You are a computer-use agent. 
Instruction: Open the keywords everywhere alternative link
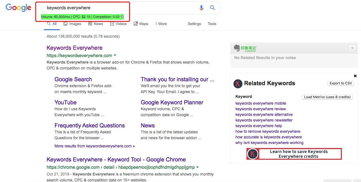tap(264, 114)
